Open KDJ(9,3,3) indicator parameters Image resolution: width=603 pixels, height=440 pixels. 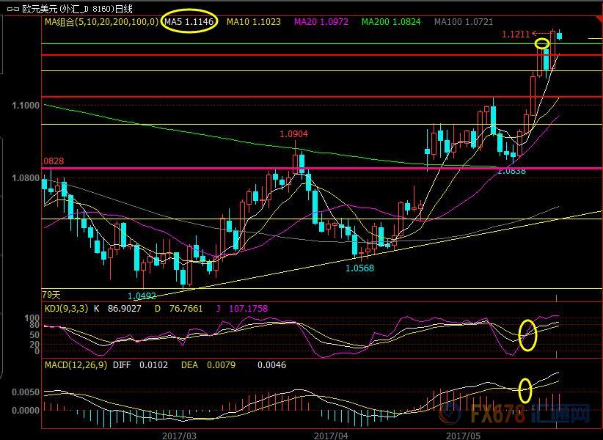coord(66,309)
